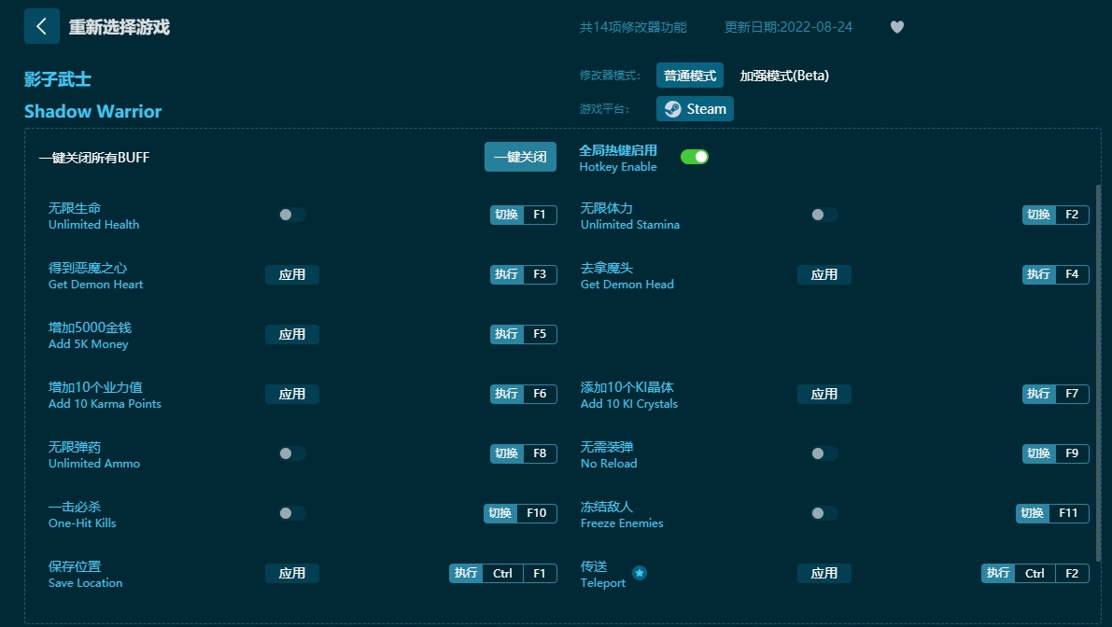The height and width of the screenshot is (627, 1112).
Task: Click F9 hotkey for No Reload
Action: pyautogui.click(x=1072, y=453)
